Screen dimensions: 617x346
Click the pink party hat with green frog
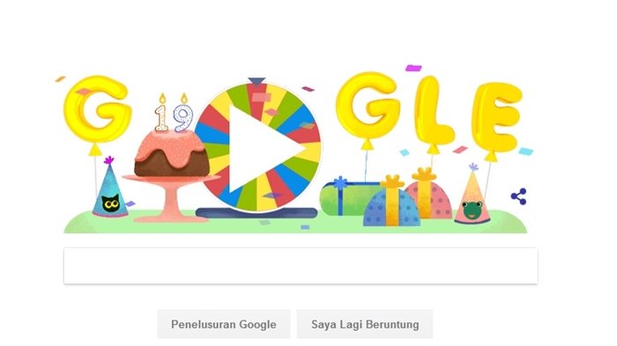coord(472,195)
